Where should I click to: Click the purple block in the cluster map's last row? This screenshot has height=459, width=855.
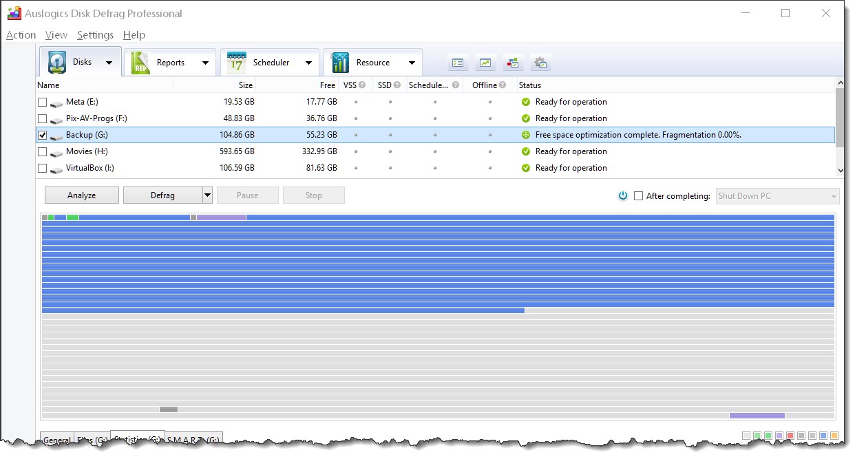tap(757, 416)
